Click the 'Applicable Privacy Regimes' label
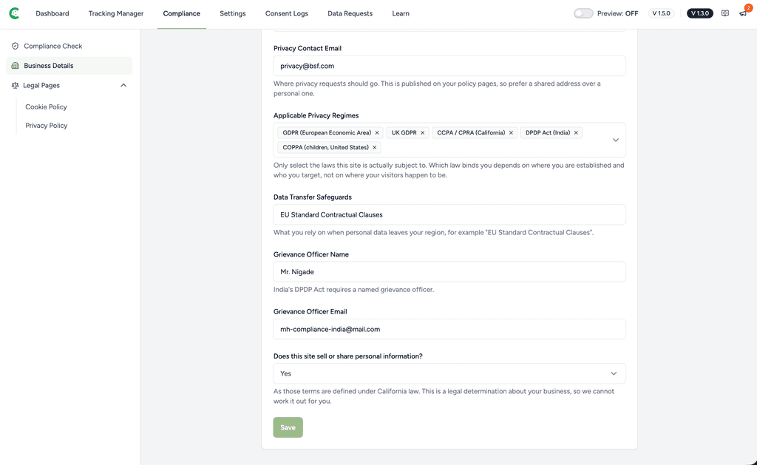The height and width of the screenshot is (465, 757). click(316, 115)
